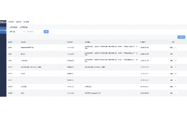Expand the action arrow for role 10141
Screen dimensions: 187x117
tap(176, 67)
